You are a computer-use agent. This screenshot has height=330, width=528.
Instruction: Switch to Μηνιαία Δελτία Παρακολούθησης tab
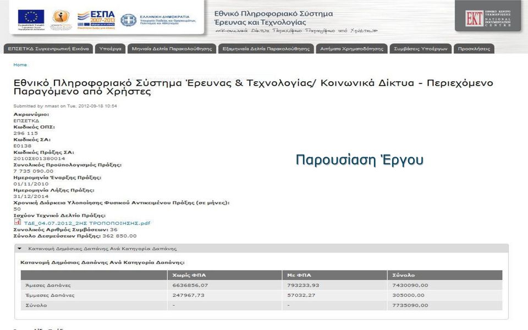point(172,49)
